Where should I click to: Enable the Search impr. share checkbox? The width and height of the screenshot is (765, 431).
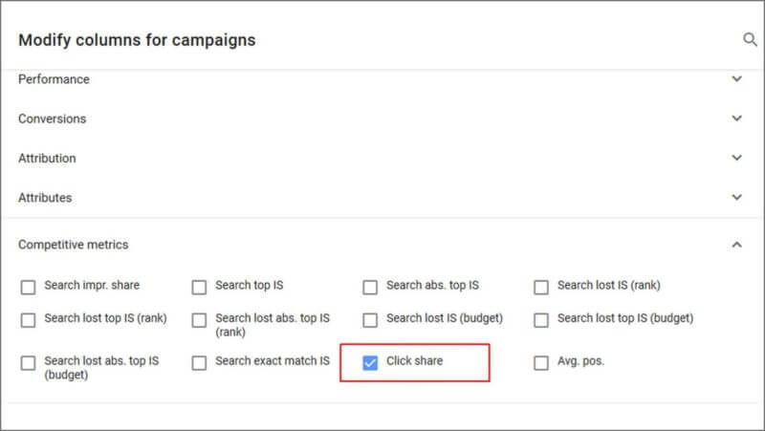[28, 287]
